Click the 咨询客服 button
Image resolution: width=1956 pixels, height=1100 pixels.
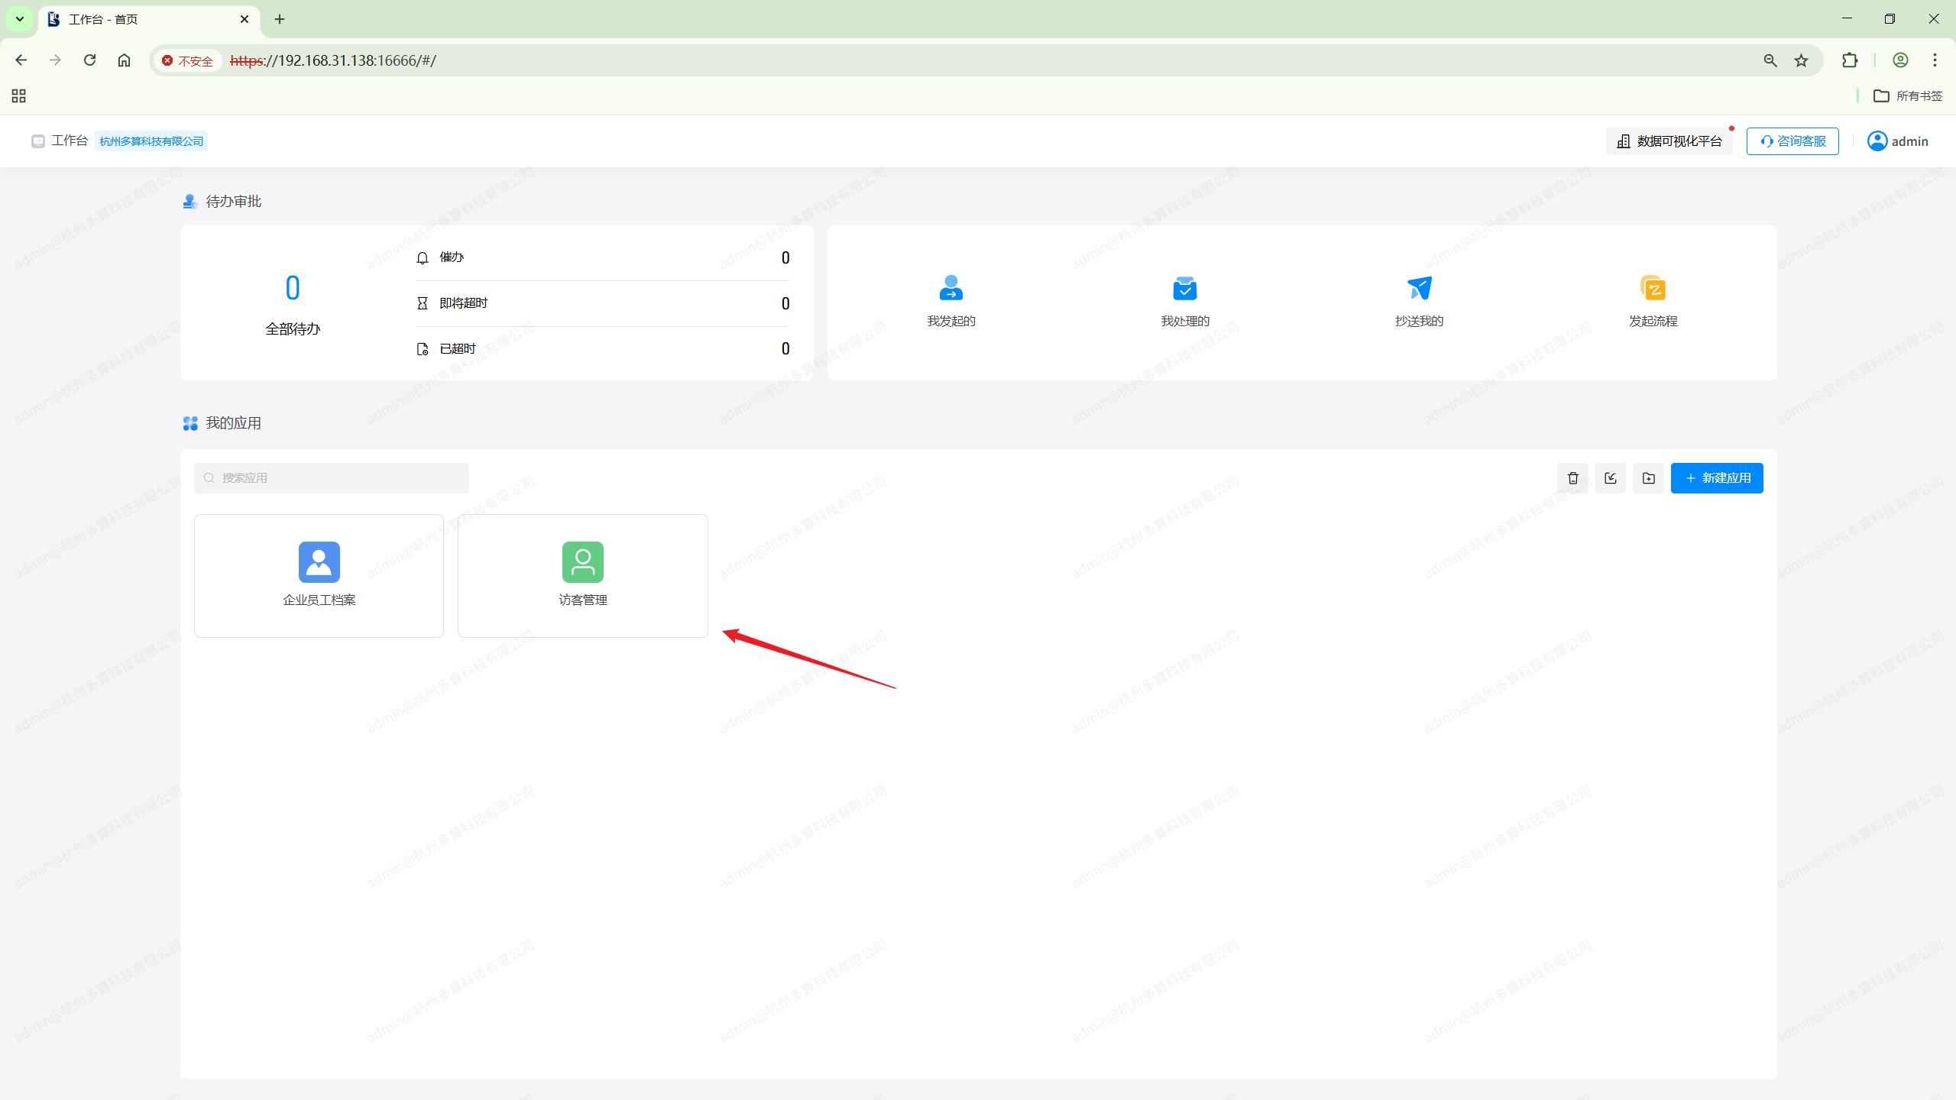point(1792,141)
